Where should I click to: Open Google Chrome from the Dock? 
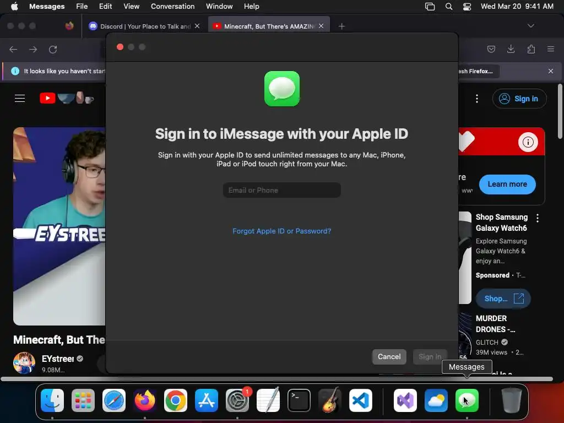[176, 400]
